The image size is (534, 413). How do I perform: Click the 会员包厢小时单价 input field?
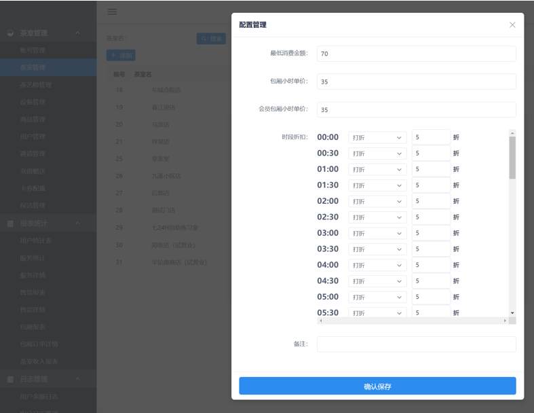[x=416, y=109]
